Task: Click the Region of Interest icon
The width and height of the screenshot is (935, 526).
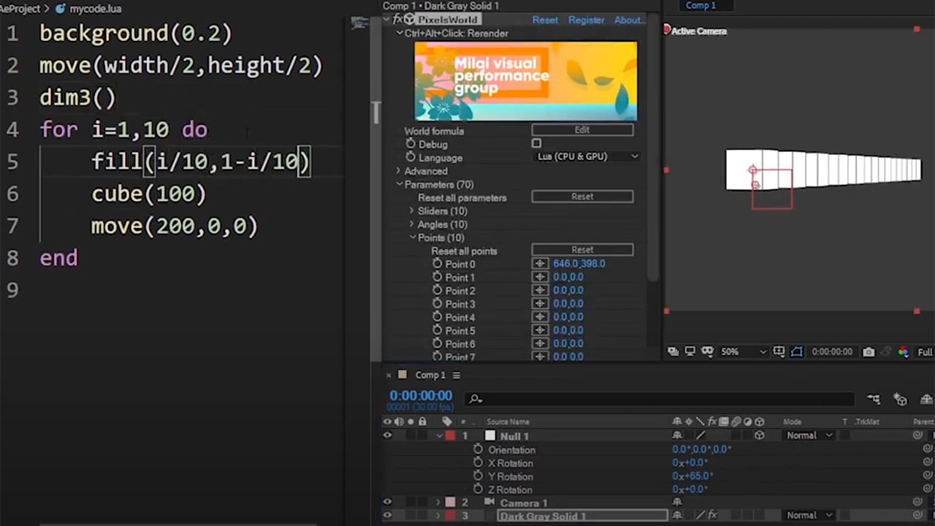Action: tap(779, 351)
